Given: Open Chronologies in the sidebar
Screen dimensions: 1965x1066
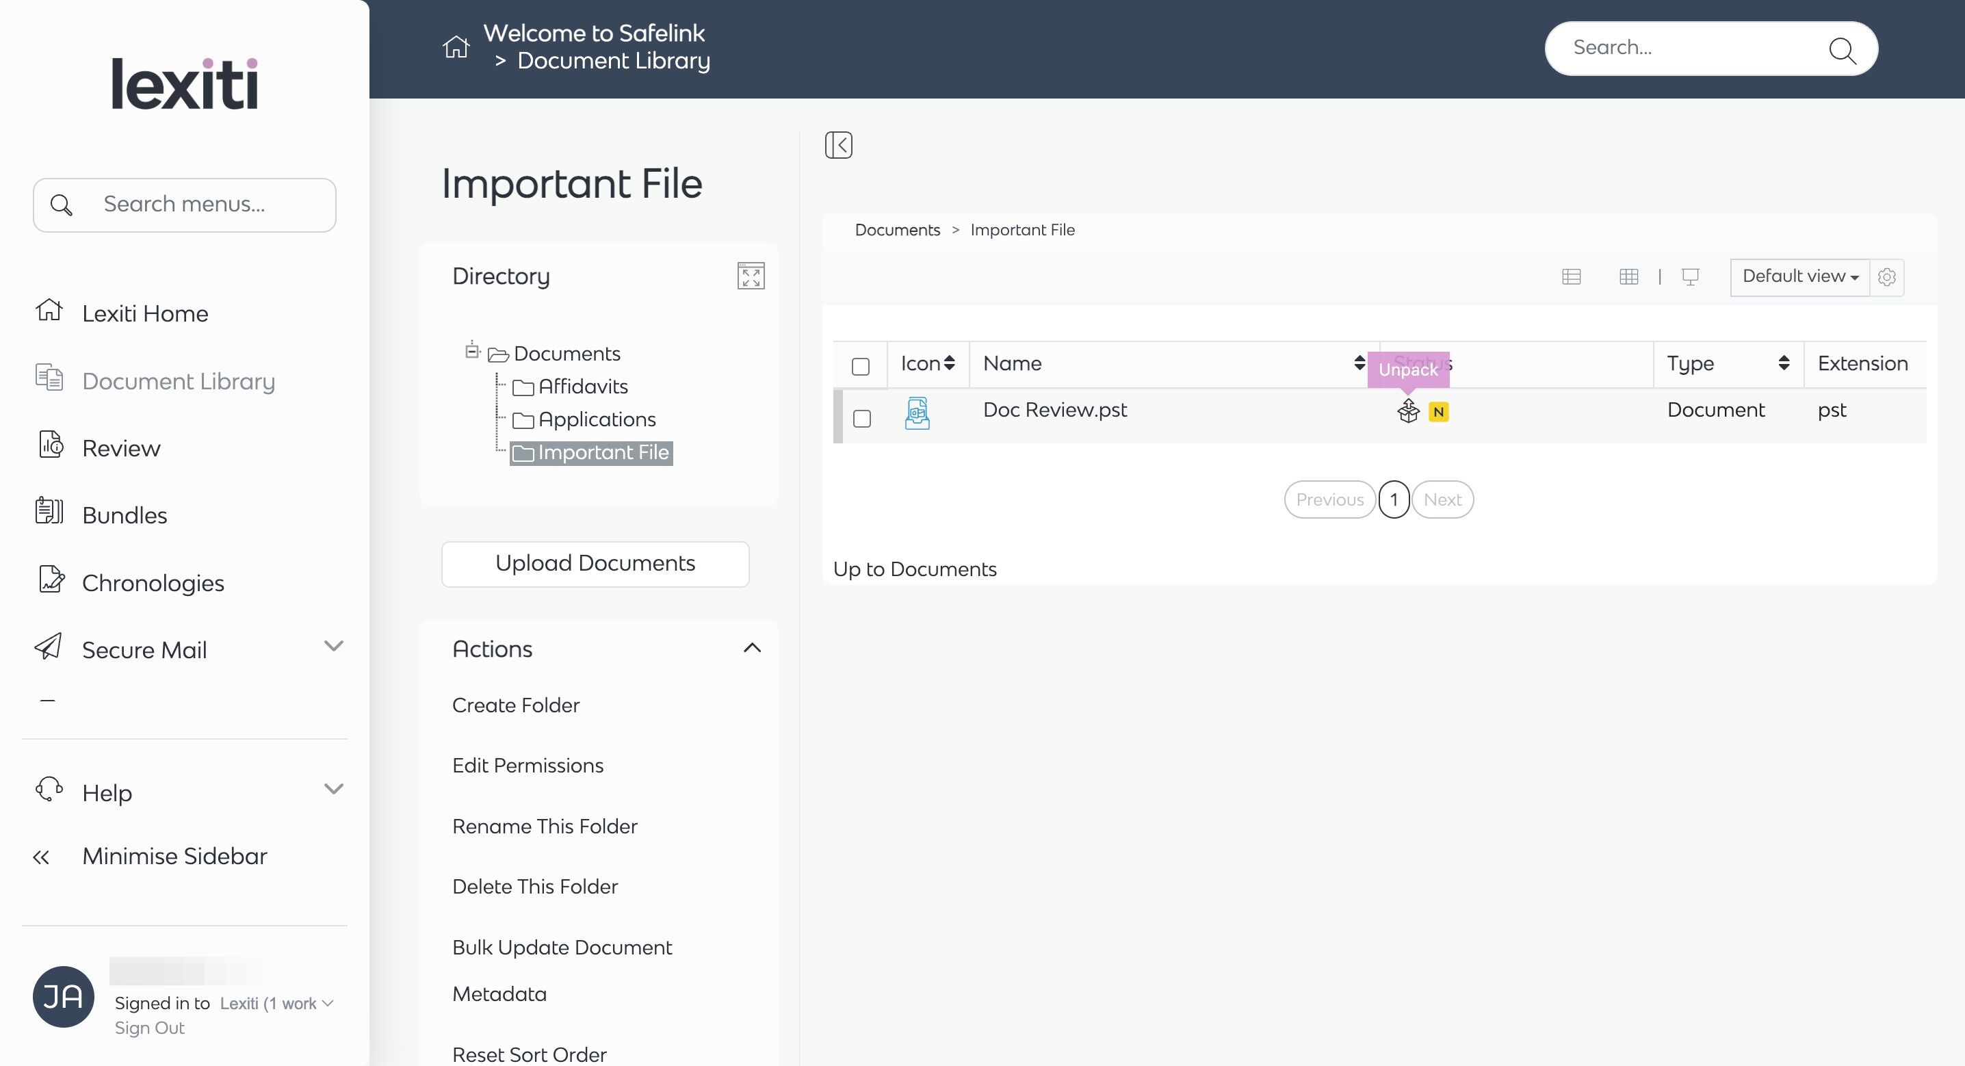Looking at the screenshot, I should (153, 583).
